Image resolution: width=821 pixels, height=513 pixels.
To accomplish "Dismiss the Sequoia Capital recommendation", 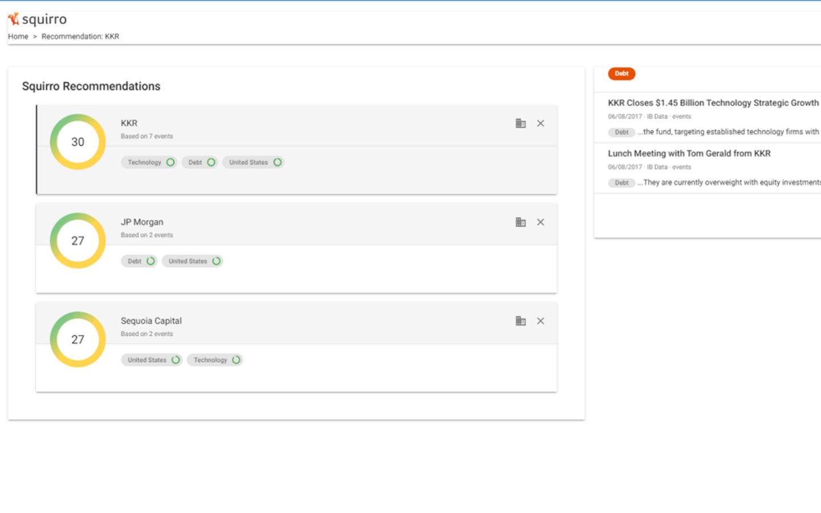I will (x=540, y=321).
